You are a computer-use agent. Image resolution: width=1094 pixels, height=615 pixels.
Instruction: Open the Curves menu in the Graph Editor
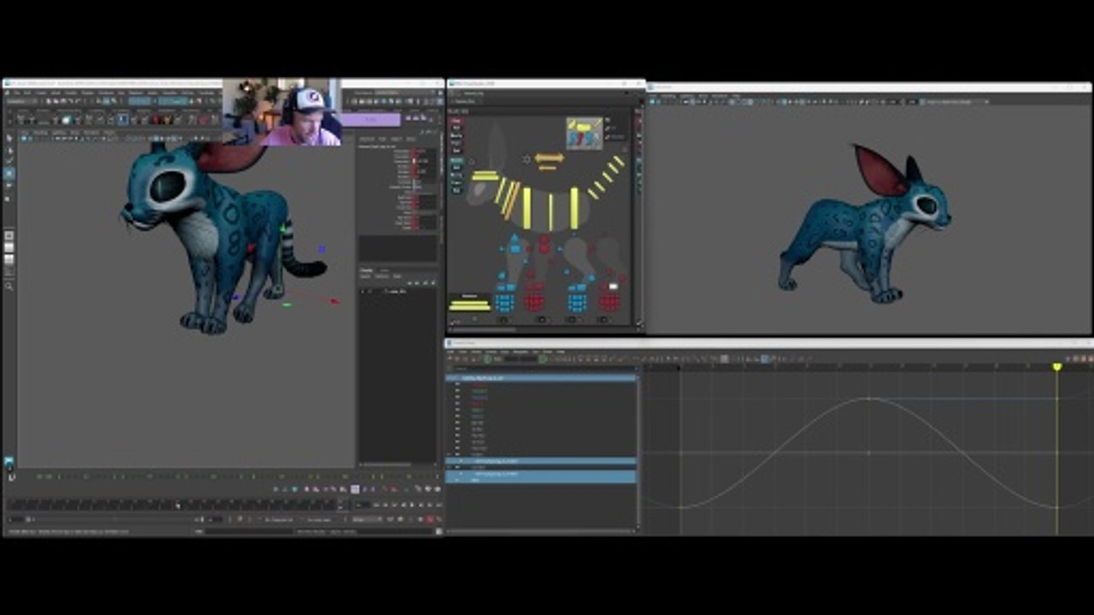[491, 351]
